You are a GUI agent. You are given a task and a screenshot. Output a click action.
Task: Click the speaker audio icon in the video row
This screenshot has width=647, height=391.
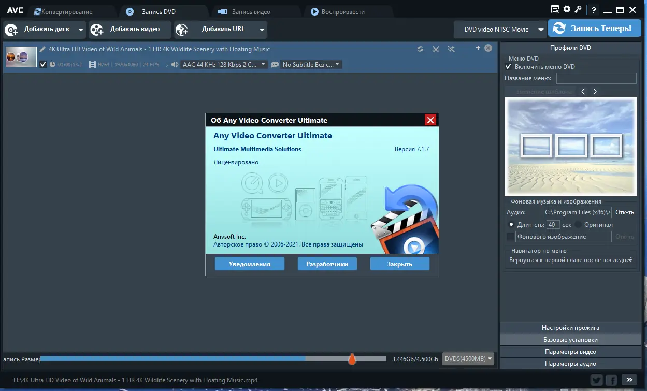click(x=175, y=65)
